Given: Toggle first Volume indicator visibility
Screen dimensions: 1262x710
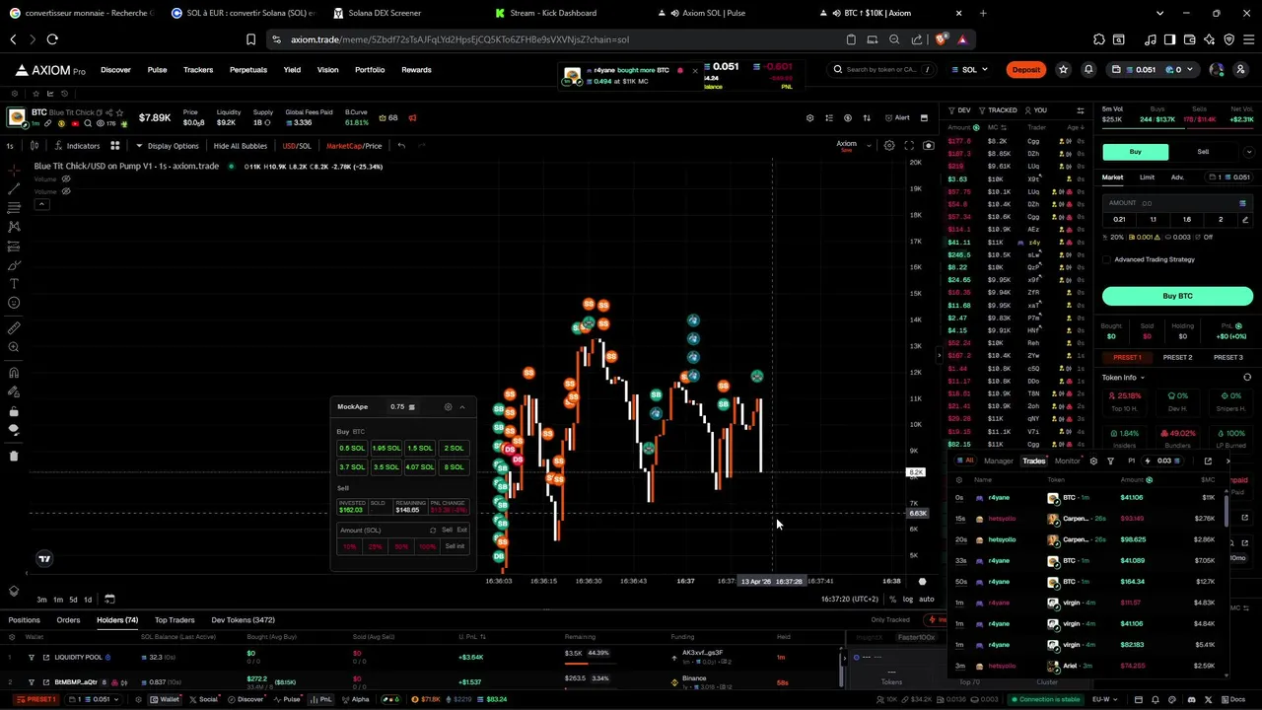Looking at the screenshot, I should [x=66, y=179].
